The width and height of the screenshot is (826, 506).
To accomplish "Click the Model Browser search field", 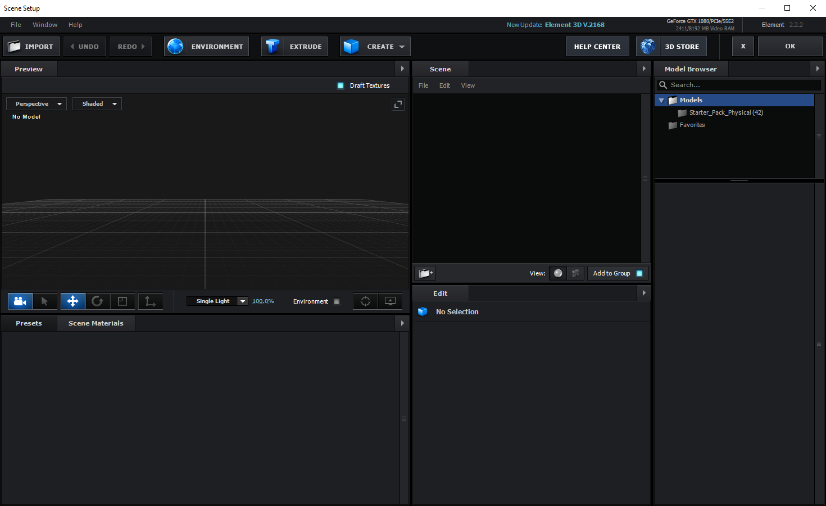I will [742, 85].
